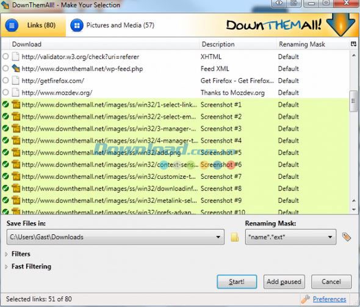Click 'Feed XML' description cell
The width and height of the screenshot is (360, 307).
(x=215, y=68)
